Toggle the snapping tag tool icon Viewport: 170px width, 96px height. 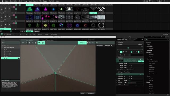coord(39,43)
